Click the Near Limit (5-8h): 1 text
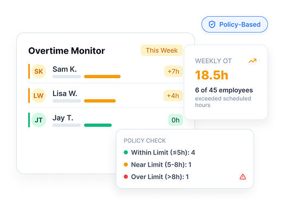Screen dimensions: 284x205 click(x=161, y=164)
